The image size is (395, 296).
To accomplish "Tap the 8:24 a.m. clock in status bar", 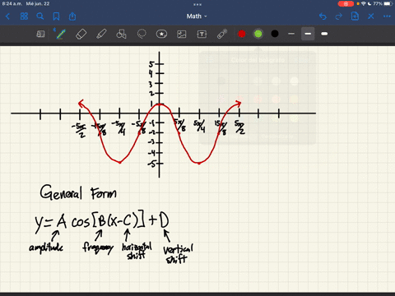I will 12,4.
